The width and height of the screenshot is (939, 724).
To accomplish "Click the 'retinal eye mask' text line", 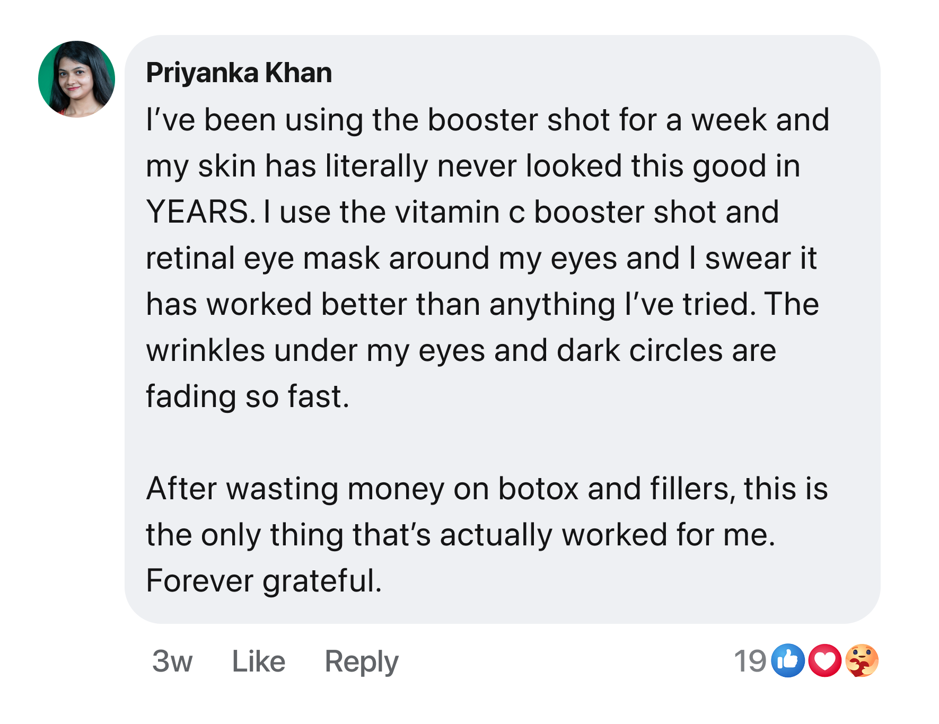I will (480, 258).
